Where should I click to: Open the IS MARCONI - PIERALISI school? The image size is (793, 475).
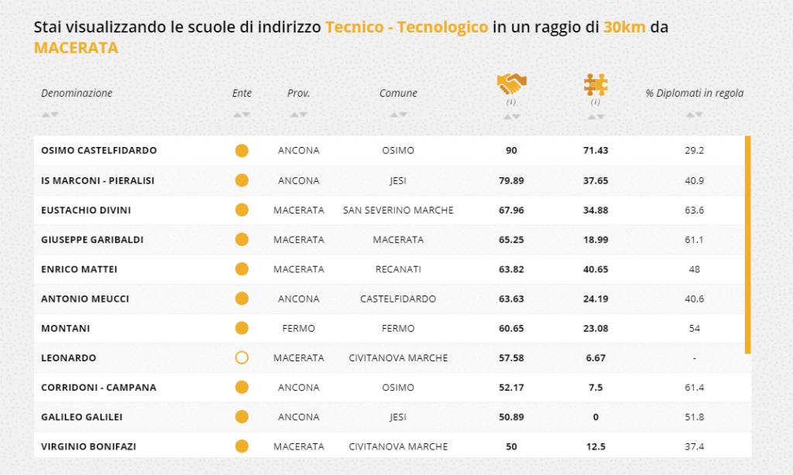pos(98,180)
